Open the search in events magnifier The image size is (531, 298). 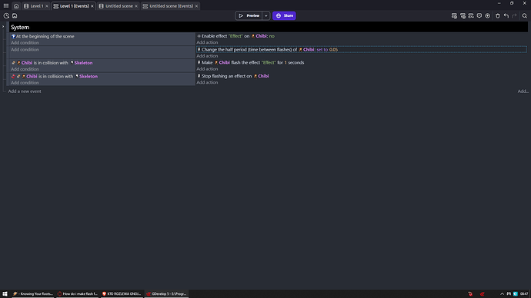[525, 15]
